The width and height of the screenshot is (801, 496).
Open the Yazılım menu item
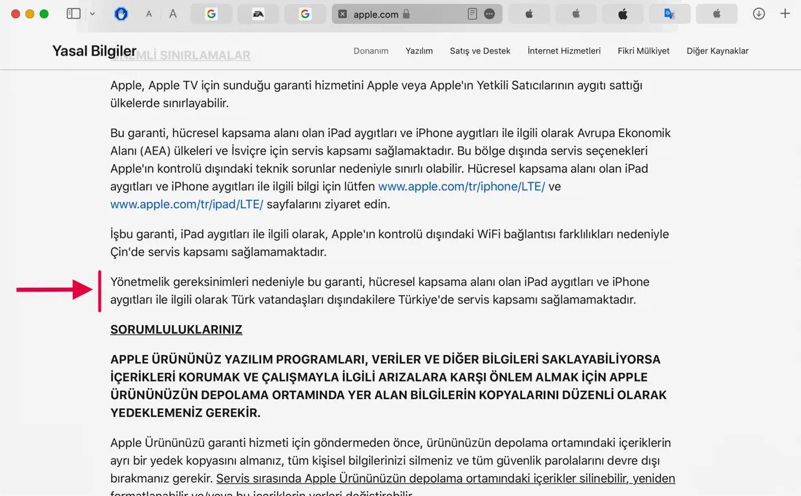pyautogui.click(x=419, y=50)
